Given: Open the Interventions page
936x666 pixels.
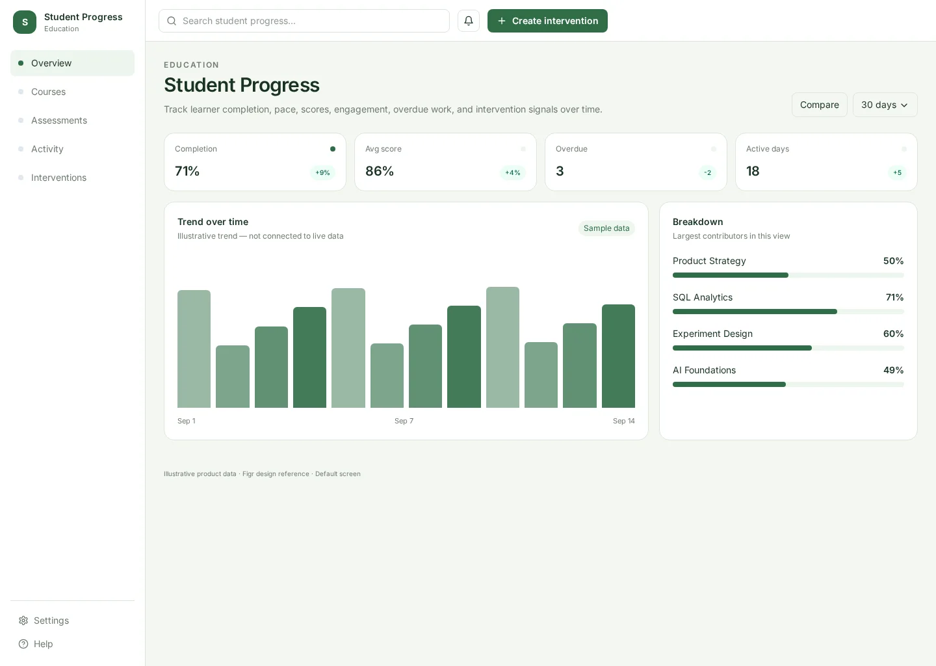Looking at the screenshot, I should [72, 178].
